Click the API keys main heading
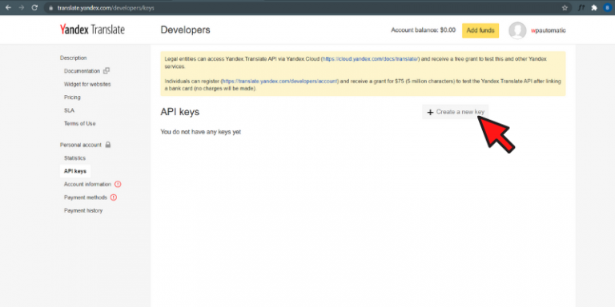 click(x=180, y=112)
